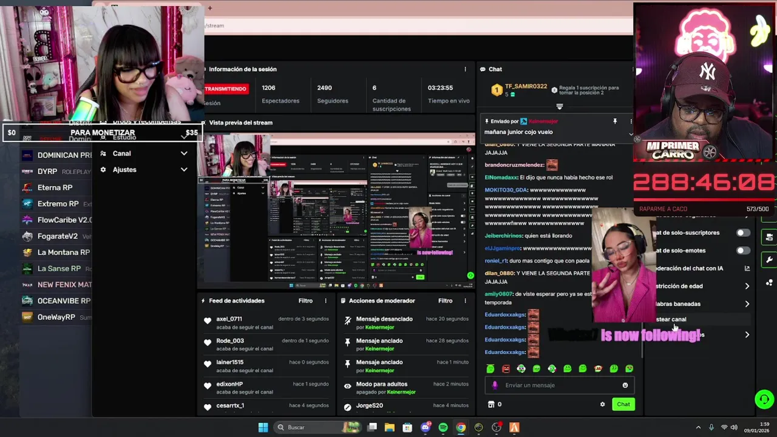Open Google Chrome from the taskbar

pos(461,427)
